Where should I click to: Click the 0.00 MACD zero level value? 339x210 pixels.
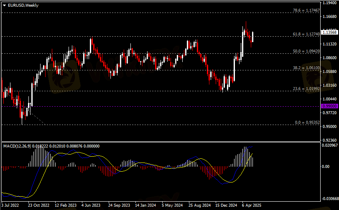[x=326, y=167]
